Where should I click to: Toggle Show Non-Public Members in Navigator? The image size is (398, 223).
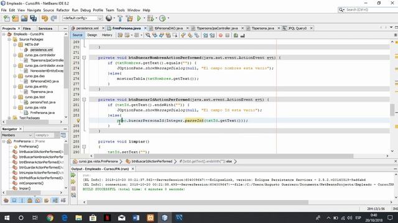click(30, 201)
